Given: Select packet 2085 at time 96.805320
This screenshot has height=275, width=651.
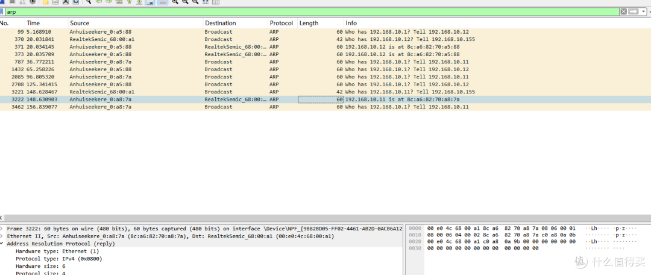Looking at the screenshot, I should [x=325, y=77].
